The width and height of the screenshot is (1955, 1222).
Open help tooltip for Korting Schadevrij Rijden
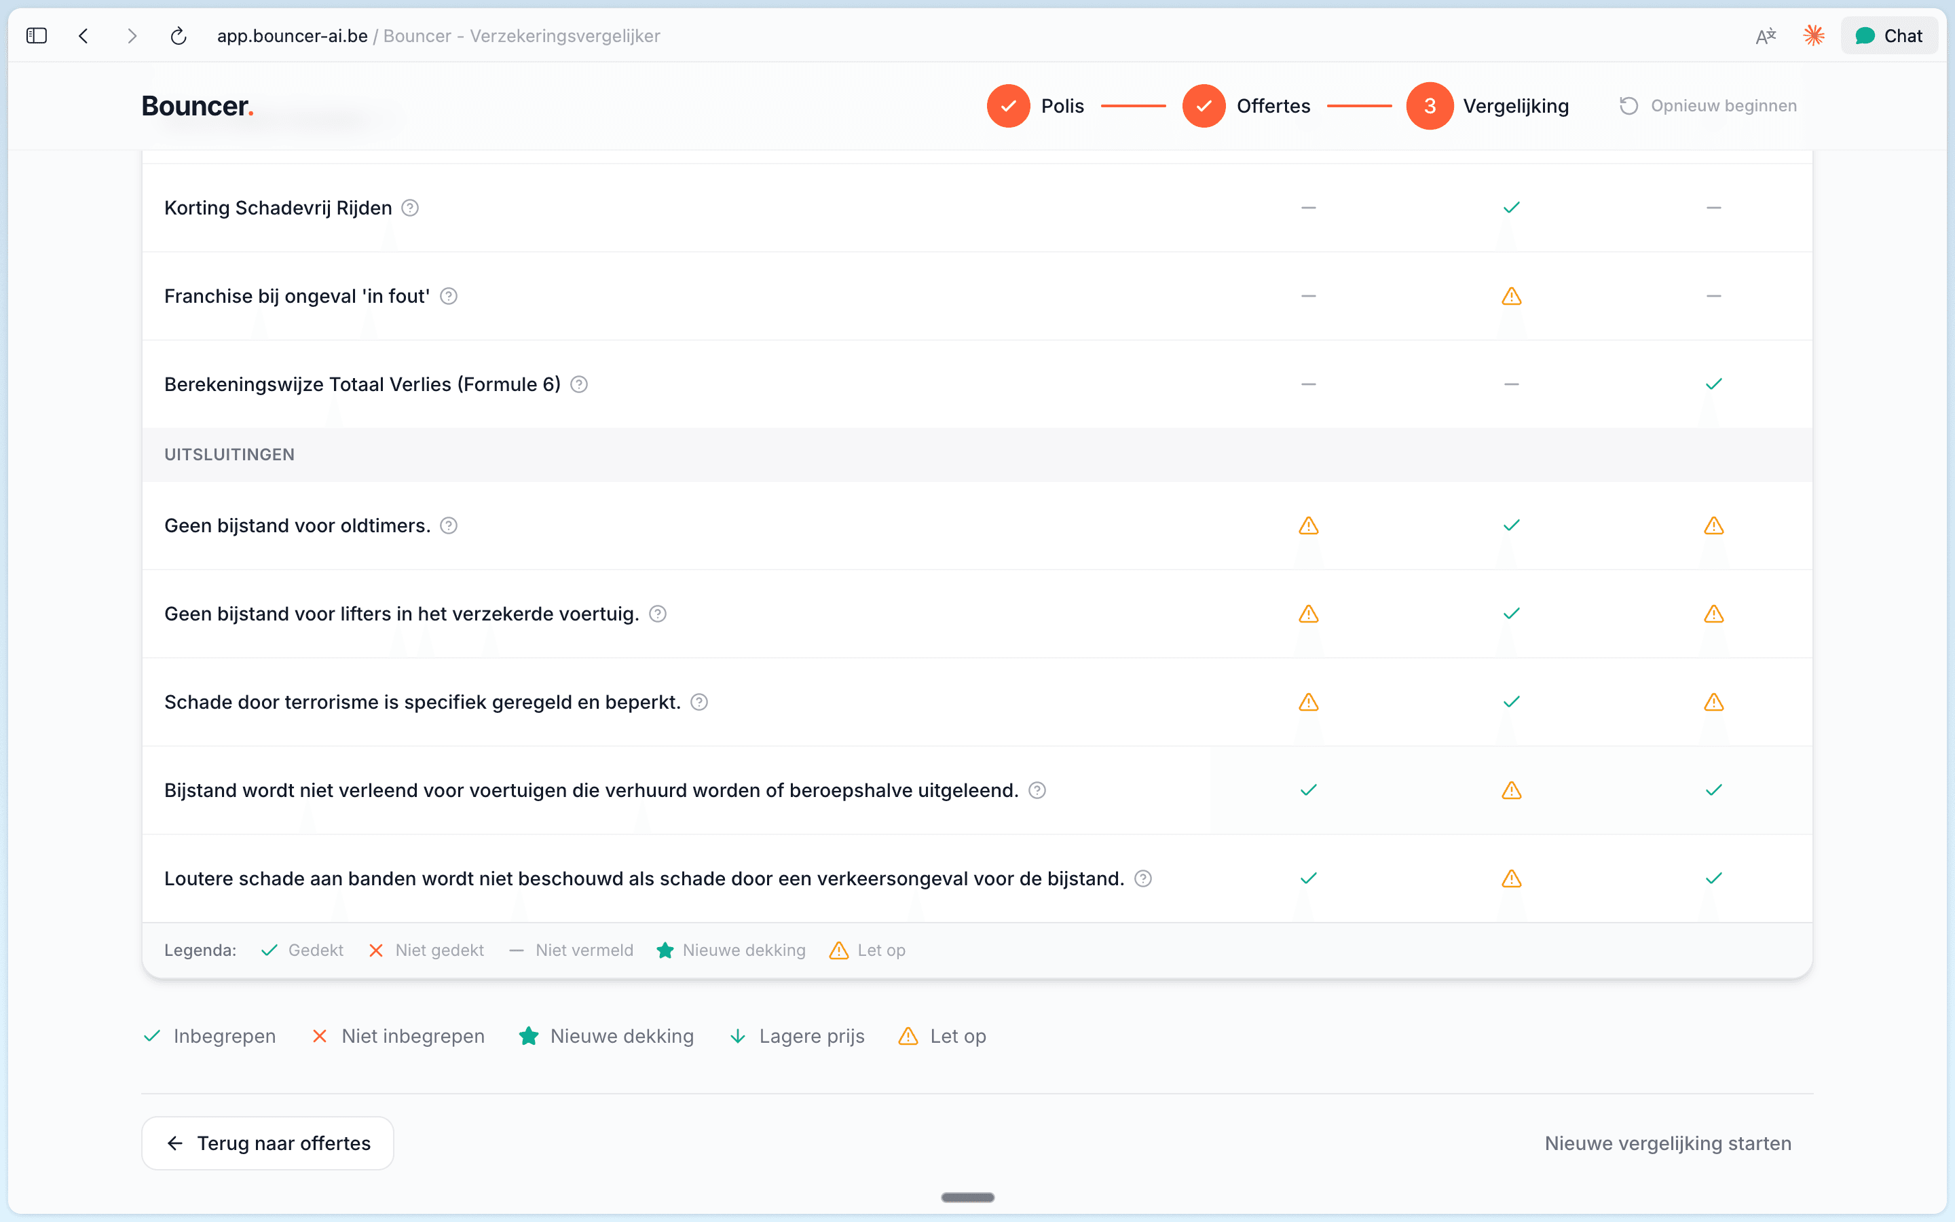tap(411, 208)
